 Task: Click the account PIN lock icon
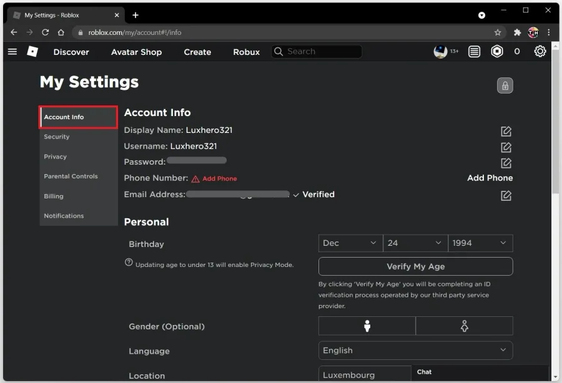tap(505, 85)
